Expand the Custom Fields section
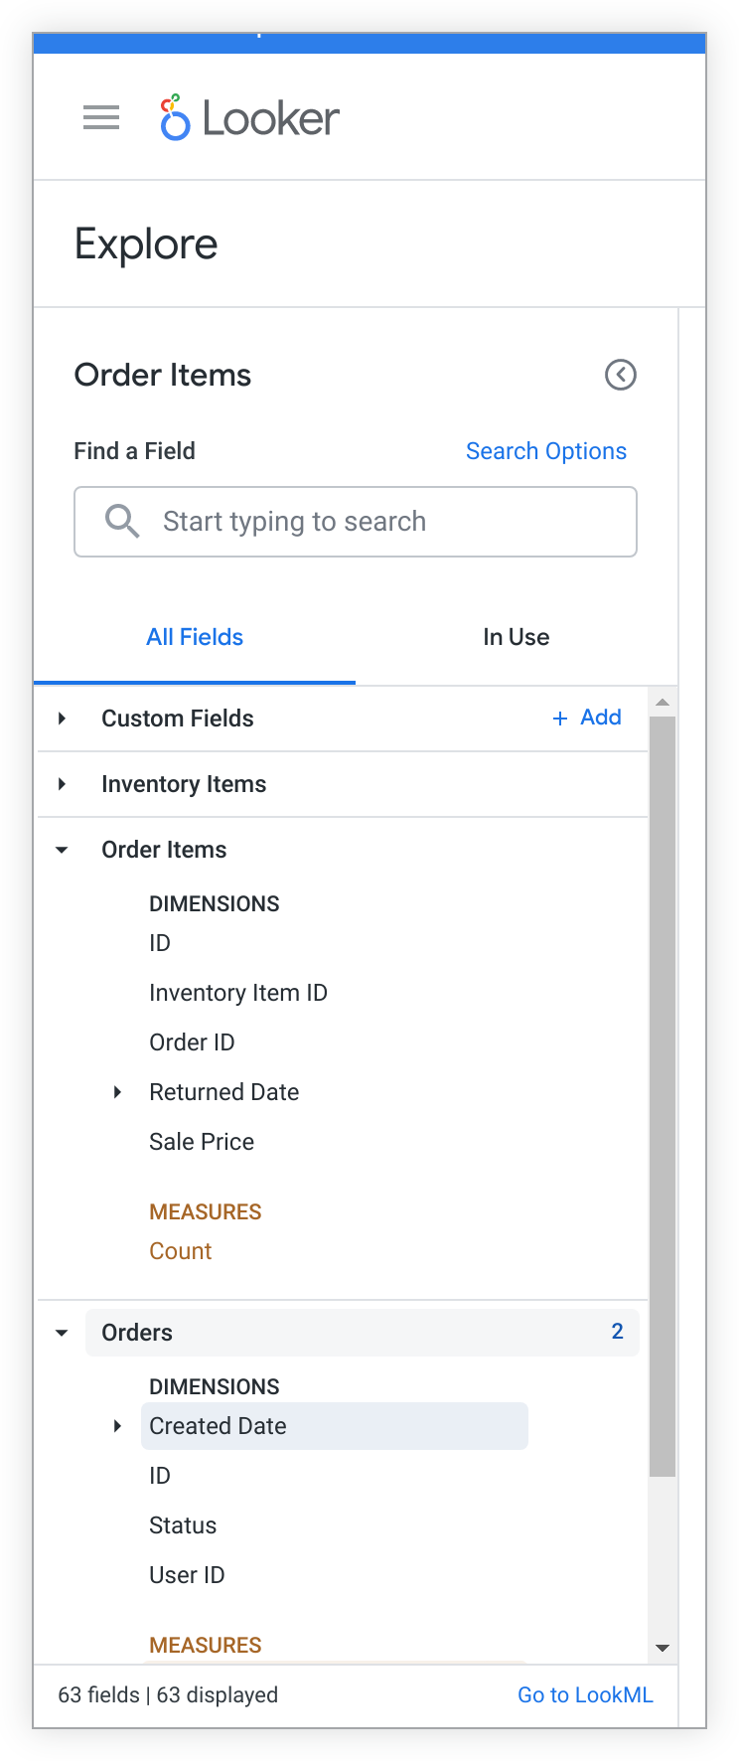The height and width of the screenshot is (1761, 739). tap(62, 719)
